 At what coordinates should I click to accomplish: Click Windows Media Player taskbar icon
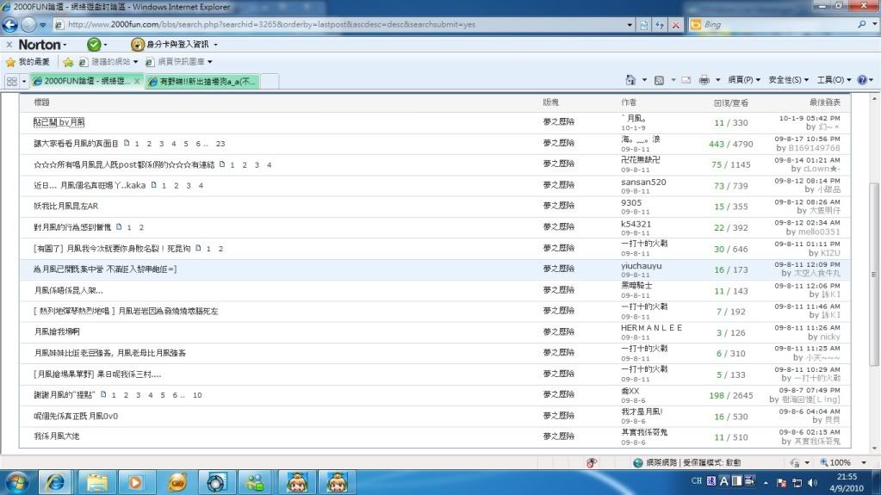tap(135, 480)
